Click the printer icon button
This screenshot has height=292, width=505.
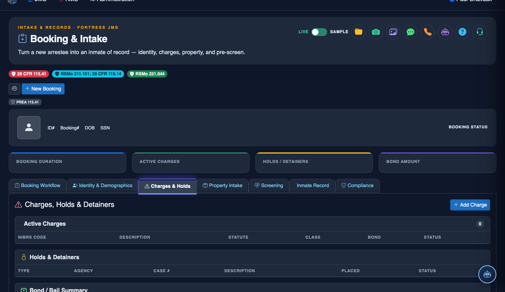tap(14, 89)
